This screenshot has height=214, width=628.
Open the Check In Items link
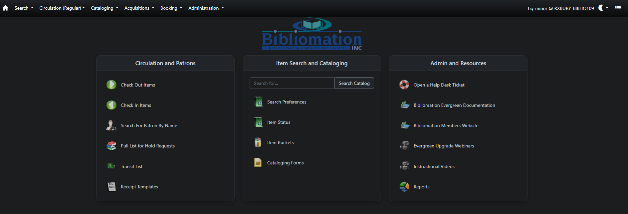pos(136,105)
